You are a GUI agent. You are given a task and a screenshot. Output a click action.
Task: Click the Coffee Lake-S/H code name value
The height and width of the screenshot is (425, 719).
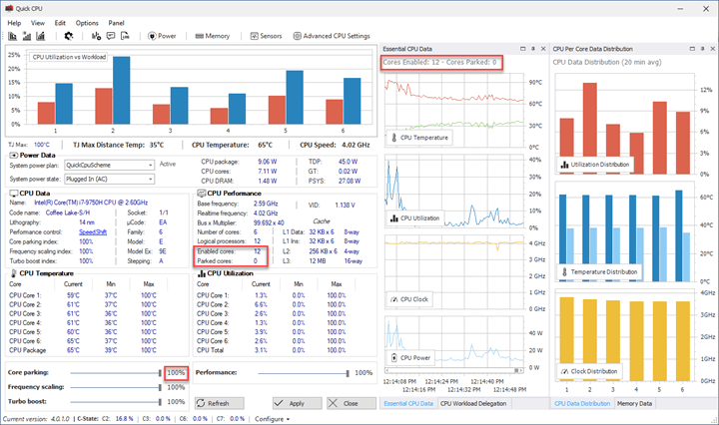[68, 212]
